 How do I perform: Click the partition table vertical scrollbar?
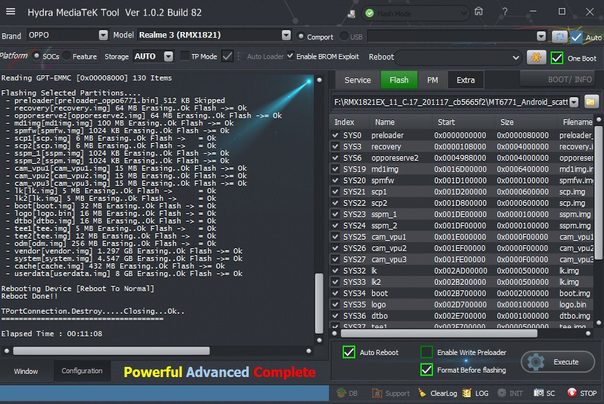[599, 194]
